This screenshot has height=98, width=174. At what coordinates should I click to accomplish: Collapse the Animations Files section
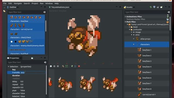tap(125, 17)
